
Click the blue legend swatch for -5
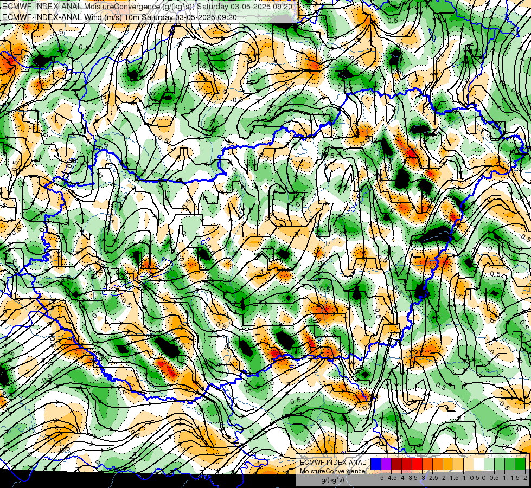[376, 464]
